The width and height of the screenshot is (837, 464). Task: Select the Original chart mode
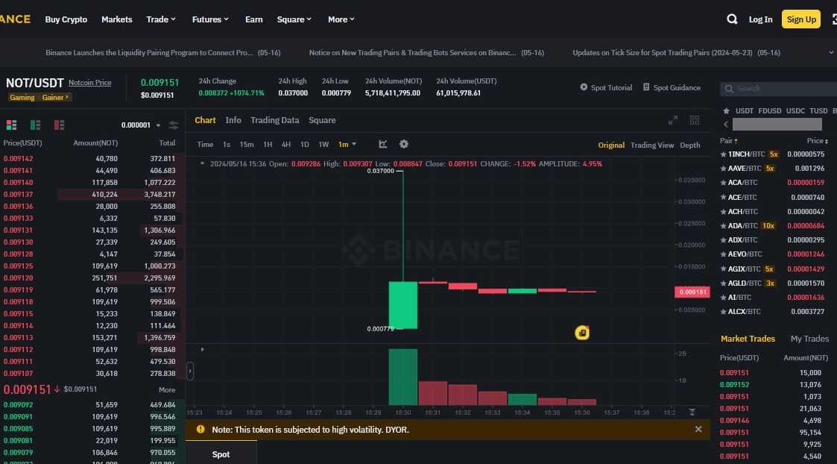[x=611, y=145]
